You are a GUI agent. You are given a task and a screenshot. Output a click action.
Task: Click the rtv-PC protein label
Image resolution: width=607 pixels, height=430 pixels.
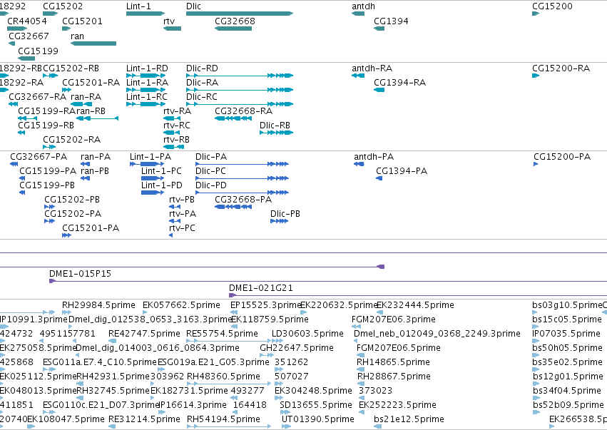point(182,228)
